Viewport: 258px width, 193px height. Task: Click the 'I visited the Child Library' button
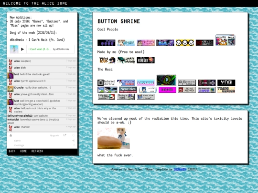(x=187, y=82)
